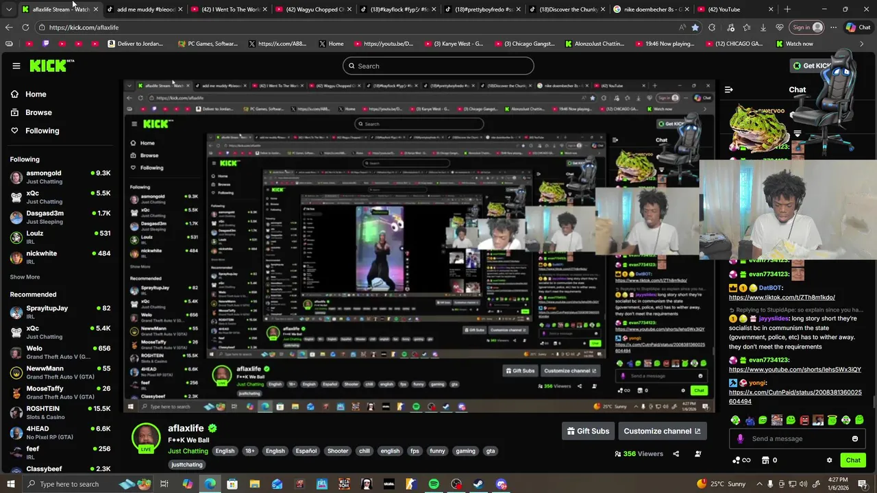Open Microsoft Store from the taskbar

[x=232, y=484]
